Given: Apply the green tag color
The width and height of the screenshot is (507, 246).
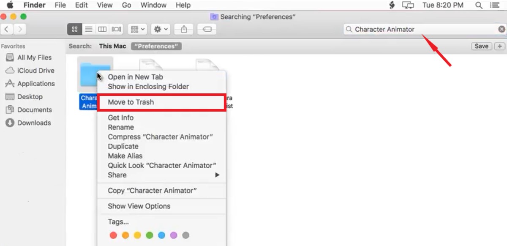Looking at the screenshot, I should (149, 235).
